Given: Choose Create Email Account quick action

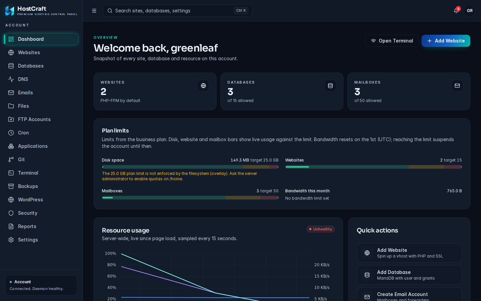Looking at the screenshot, I should click(x=409, y=294).
